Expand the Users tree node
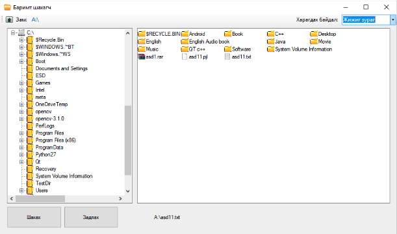The width and height of the screenshot is (397, 234). tap(21, 190)
